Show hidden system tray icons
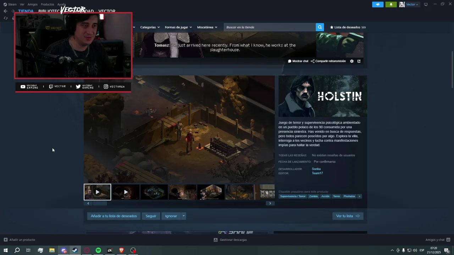Image resolution: width=454 pixels, height=255 pixels. coord(392,250)
